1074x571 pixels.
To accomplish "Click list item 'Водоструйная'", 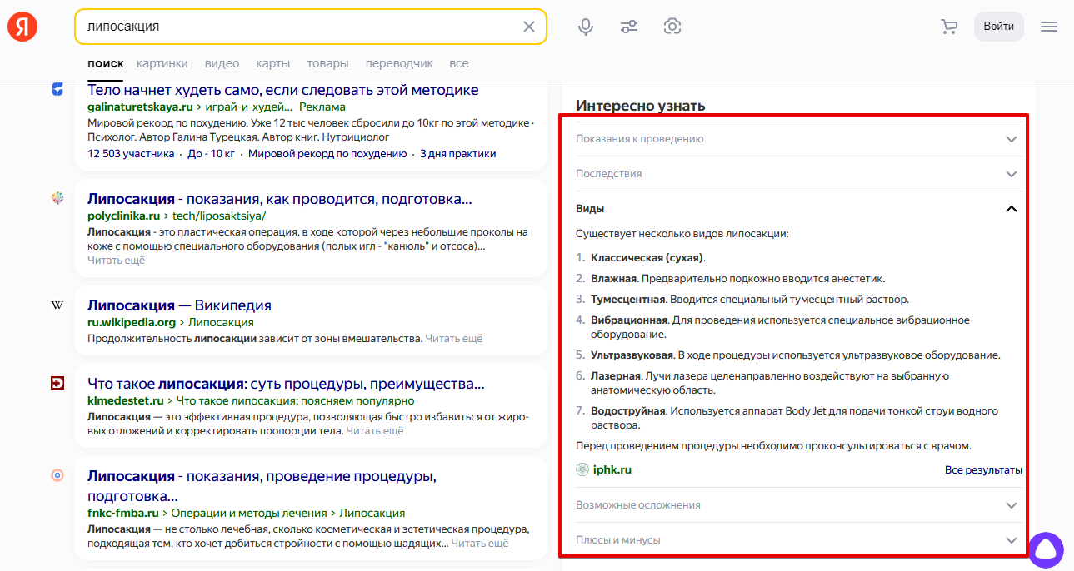I will coord(628,411).
